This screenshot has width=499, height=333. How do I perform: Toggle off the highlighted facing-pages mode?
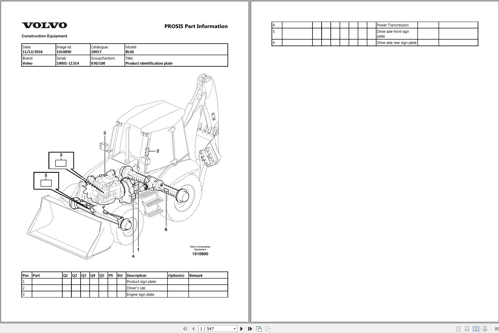[x=476, y=328]
